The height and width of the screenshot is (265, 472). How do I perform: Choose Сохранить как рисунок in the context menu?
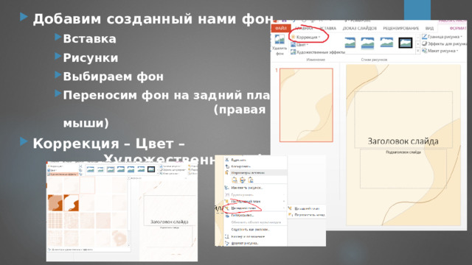pyautogui.click(x=251, y=230)
